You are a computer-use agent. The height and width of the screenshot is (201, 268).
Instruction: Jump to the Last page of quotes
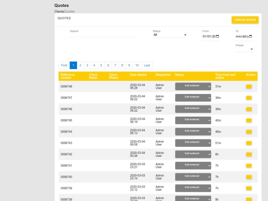click(x=147, y=66)
